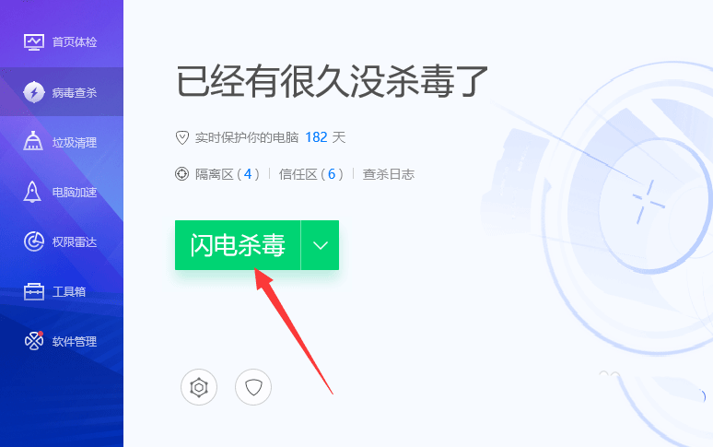Image resolution: width=713 pixels, height=447 pixels.
Task: Click the target icon beside 隔离区
Action: (181, 173)
